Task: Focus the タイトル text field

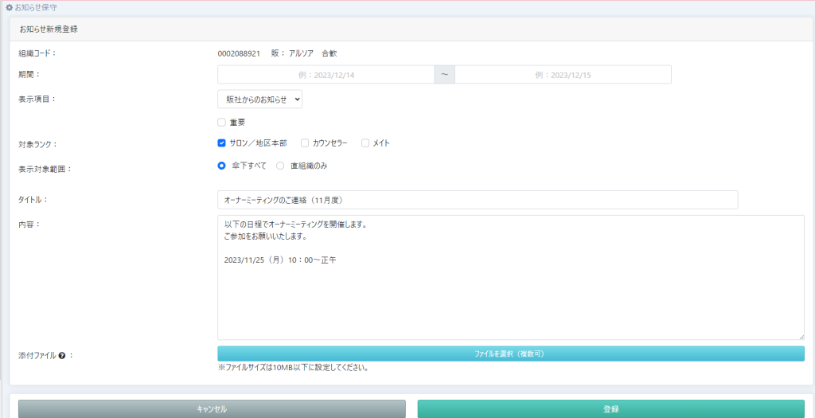Action: point(478,199)
